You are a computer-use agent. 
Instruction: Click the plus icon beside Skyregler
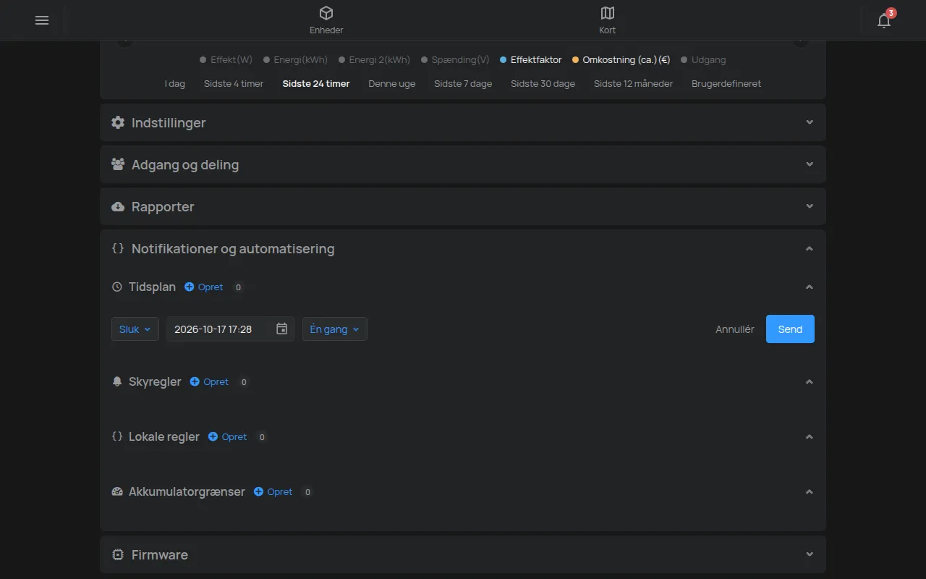(195, 382)
